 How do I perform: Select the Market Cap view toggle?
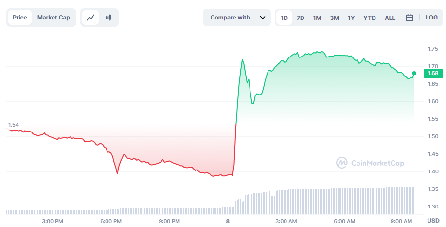click(x=54, y=18)
